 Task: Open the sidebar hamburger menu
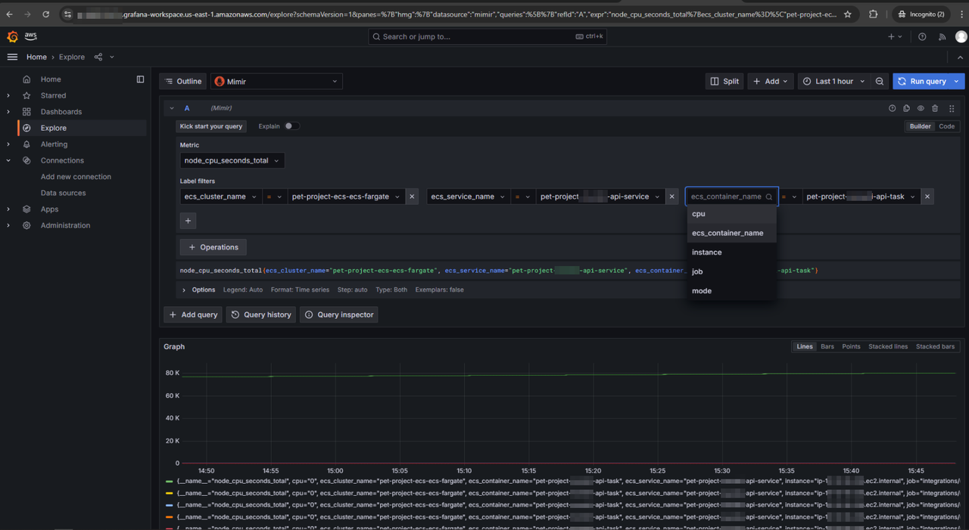coord(12,57)
